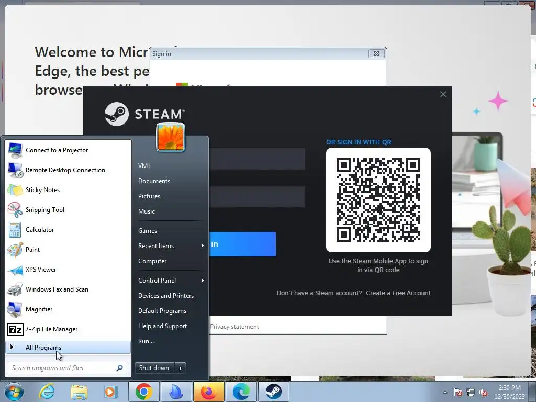This screenshot has height=402, width=536.
Task: Open VM1 user folder
Action: click(x=144, y=166)
